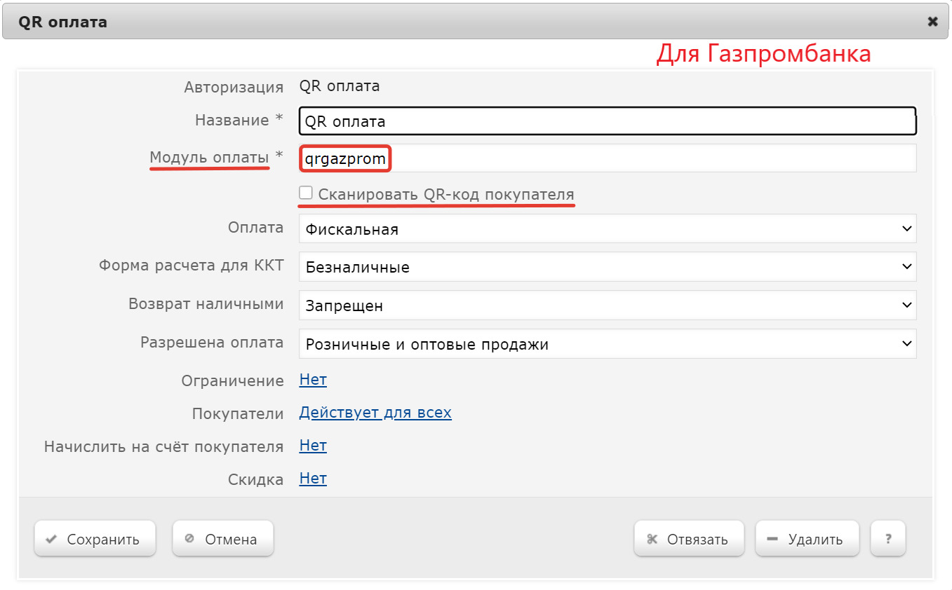
Task: Click the Сканировать QR-код покупателя label
Action: point(446,194)
